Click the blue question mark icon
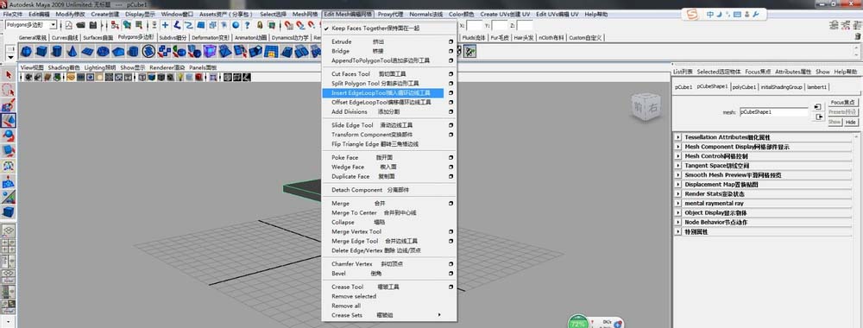The width and height of the screenshot is (863, 328). click(247, 25)
